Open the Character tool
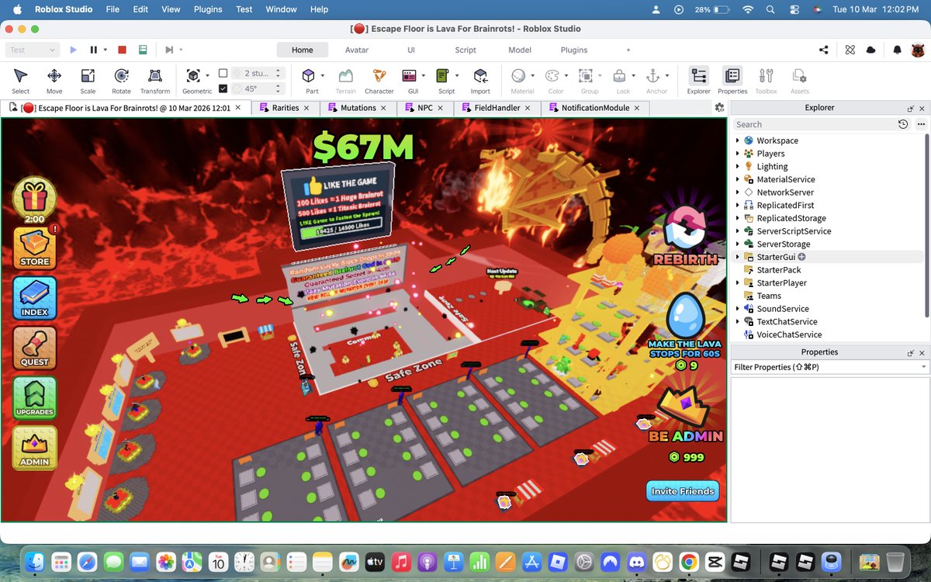Image resolution: width=931 pixels, height=582 pixels. [x=379, y=80]
